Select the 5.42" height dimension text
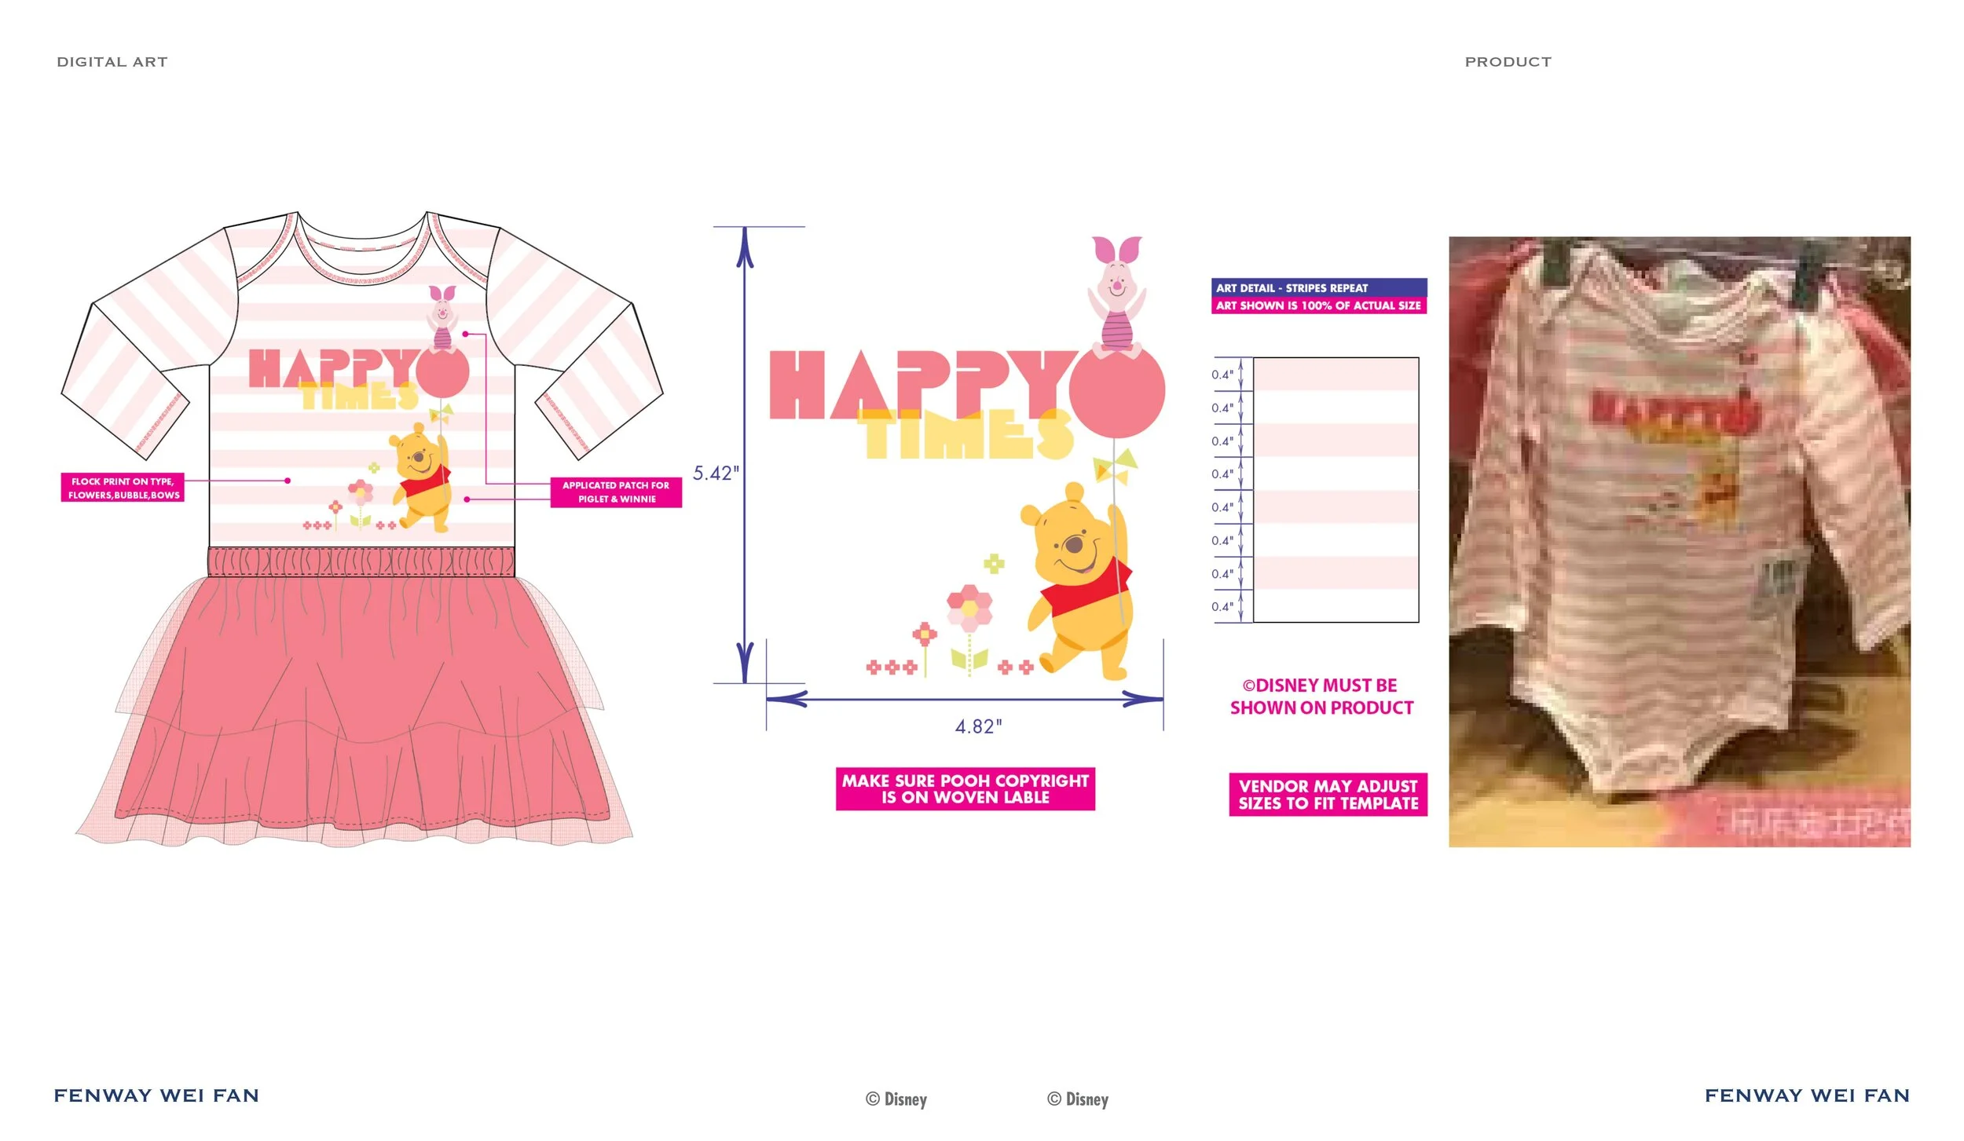Image resolution: width=1964 pixels, height=1141 pixels. click(716, 474)
